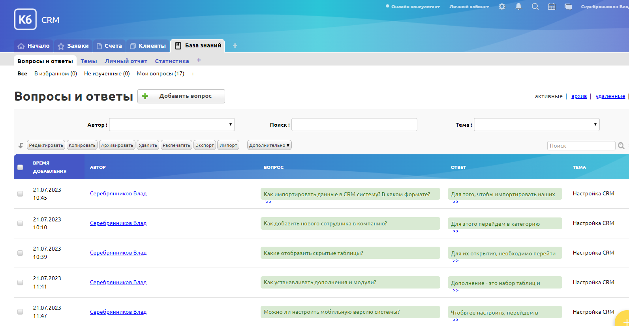Open settings via the gear icon
The image size is (629, 326).
[x=502, y=7]
